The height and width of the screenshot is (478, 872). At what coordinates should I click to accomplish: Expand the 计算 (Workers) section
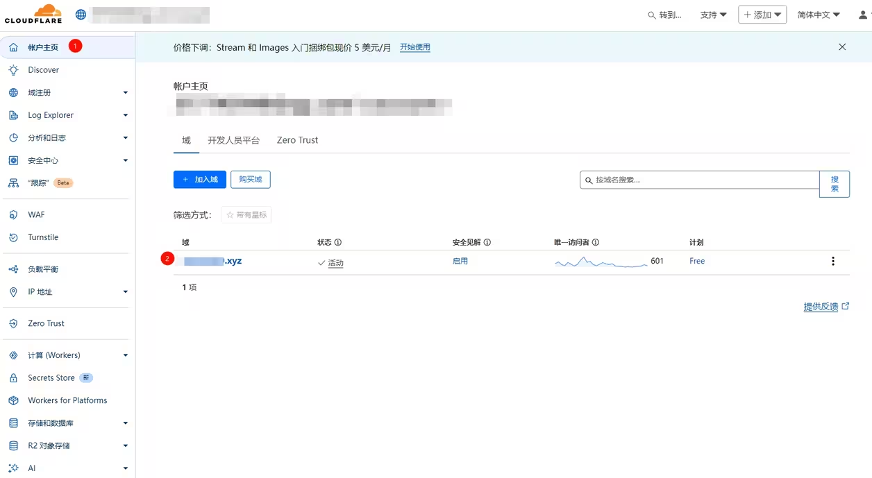tap(125, 355)
